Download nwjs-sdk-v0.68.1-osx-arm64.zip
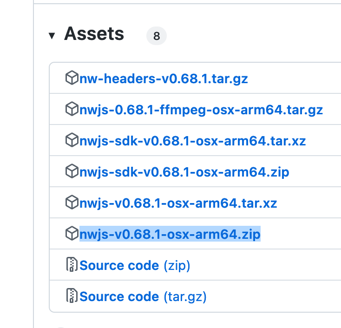341x328 pixels. point(184,172)
